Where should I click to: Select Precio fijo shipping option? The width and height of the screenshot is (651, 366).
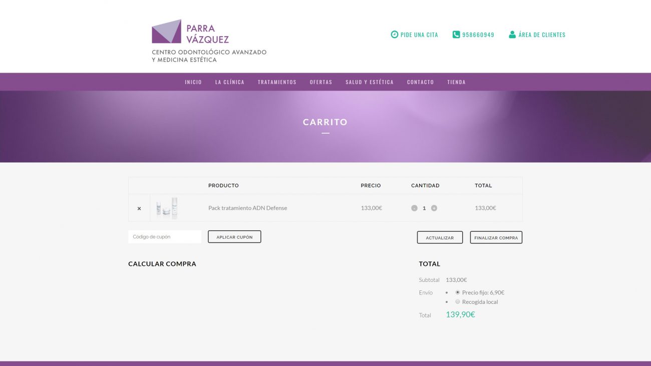(458, 292)
